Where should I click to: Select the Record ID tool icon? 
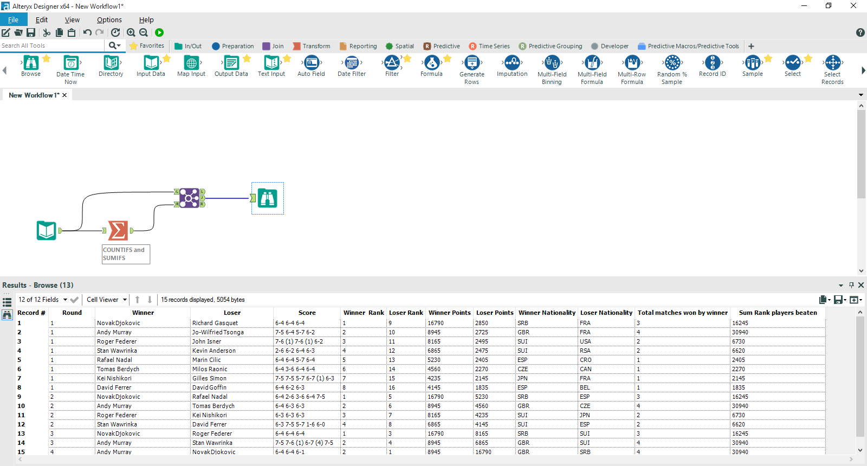click(712, 63)
